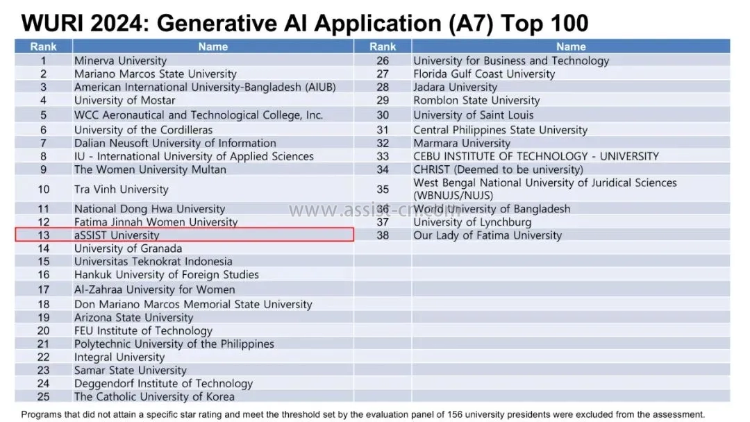Click "World University of Bangladesh" entry
750x422 pixels.
click(x=492, y=209)
